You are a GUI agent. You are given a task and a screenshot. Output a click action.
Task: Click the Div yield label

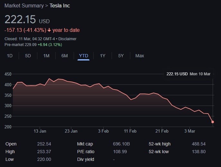[x=86, y=159]
